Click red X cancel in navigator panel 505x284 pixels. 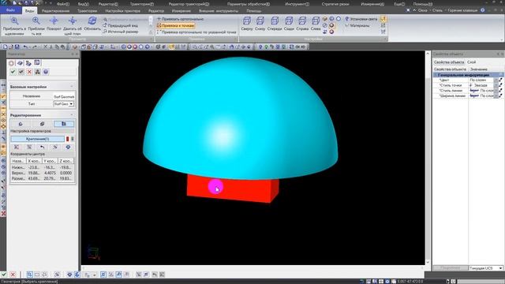click(29, 72)
